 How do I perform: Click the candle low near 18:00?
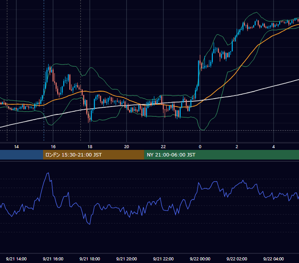pyautogui.click(x=88, y=121)
